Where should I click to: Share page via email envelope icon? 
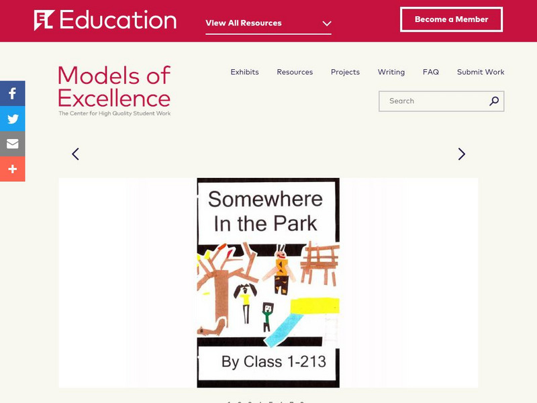(12, 144)
